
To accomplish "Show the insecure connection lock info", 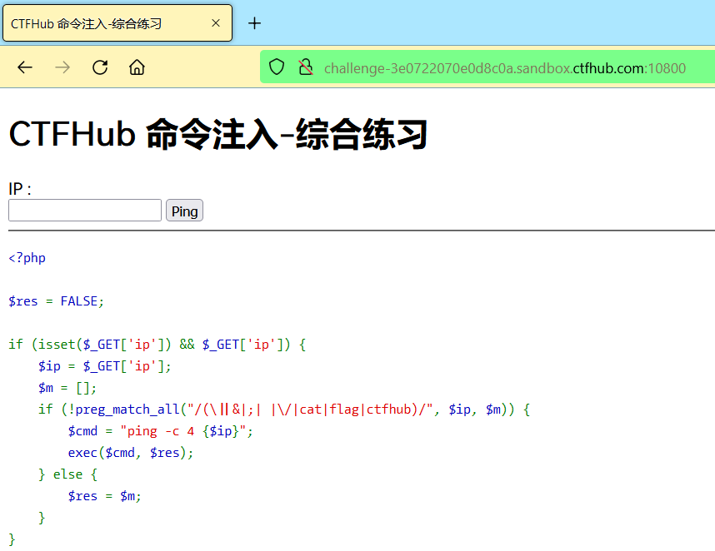I will (306, 67).
